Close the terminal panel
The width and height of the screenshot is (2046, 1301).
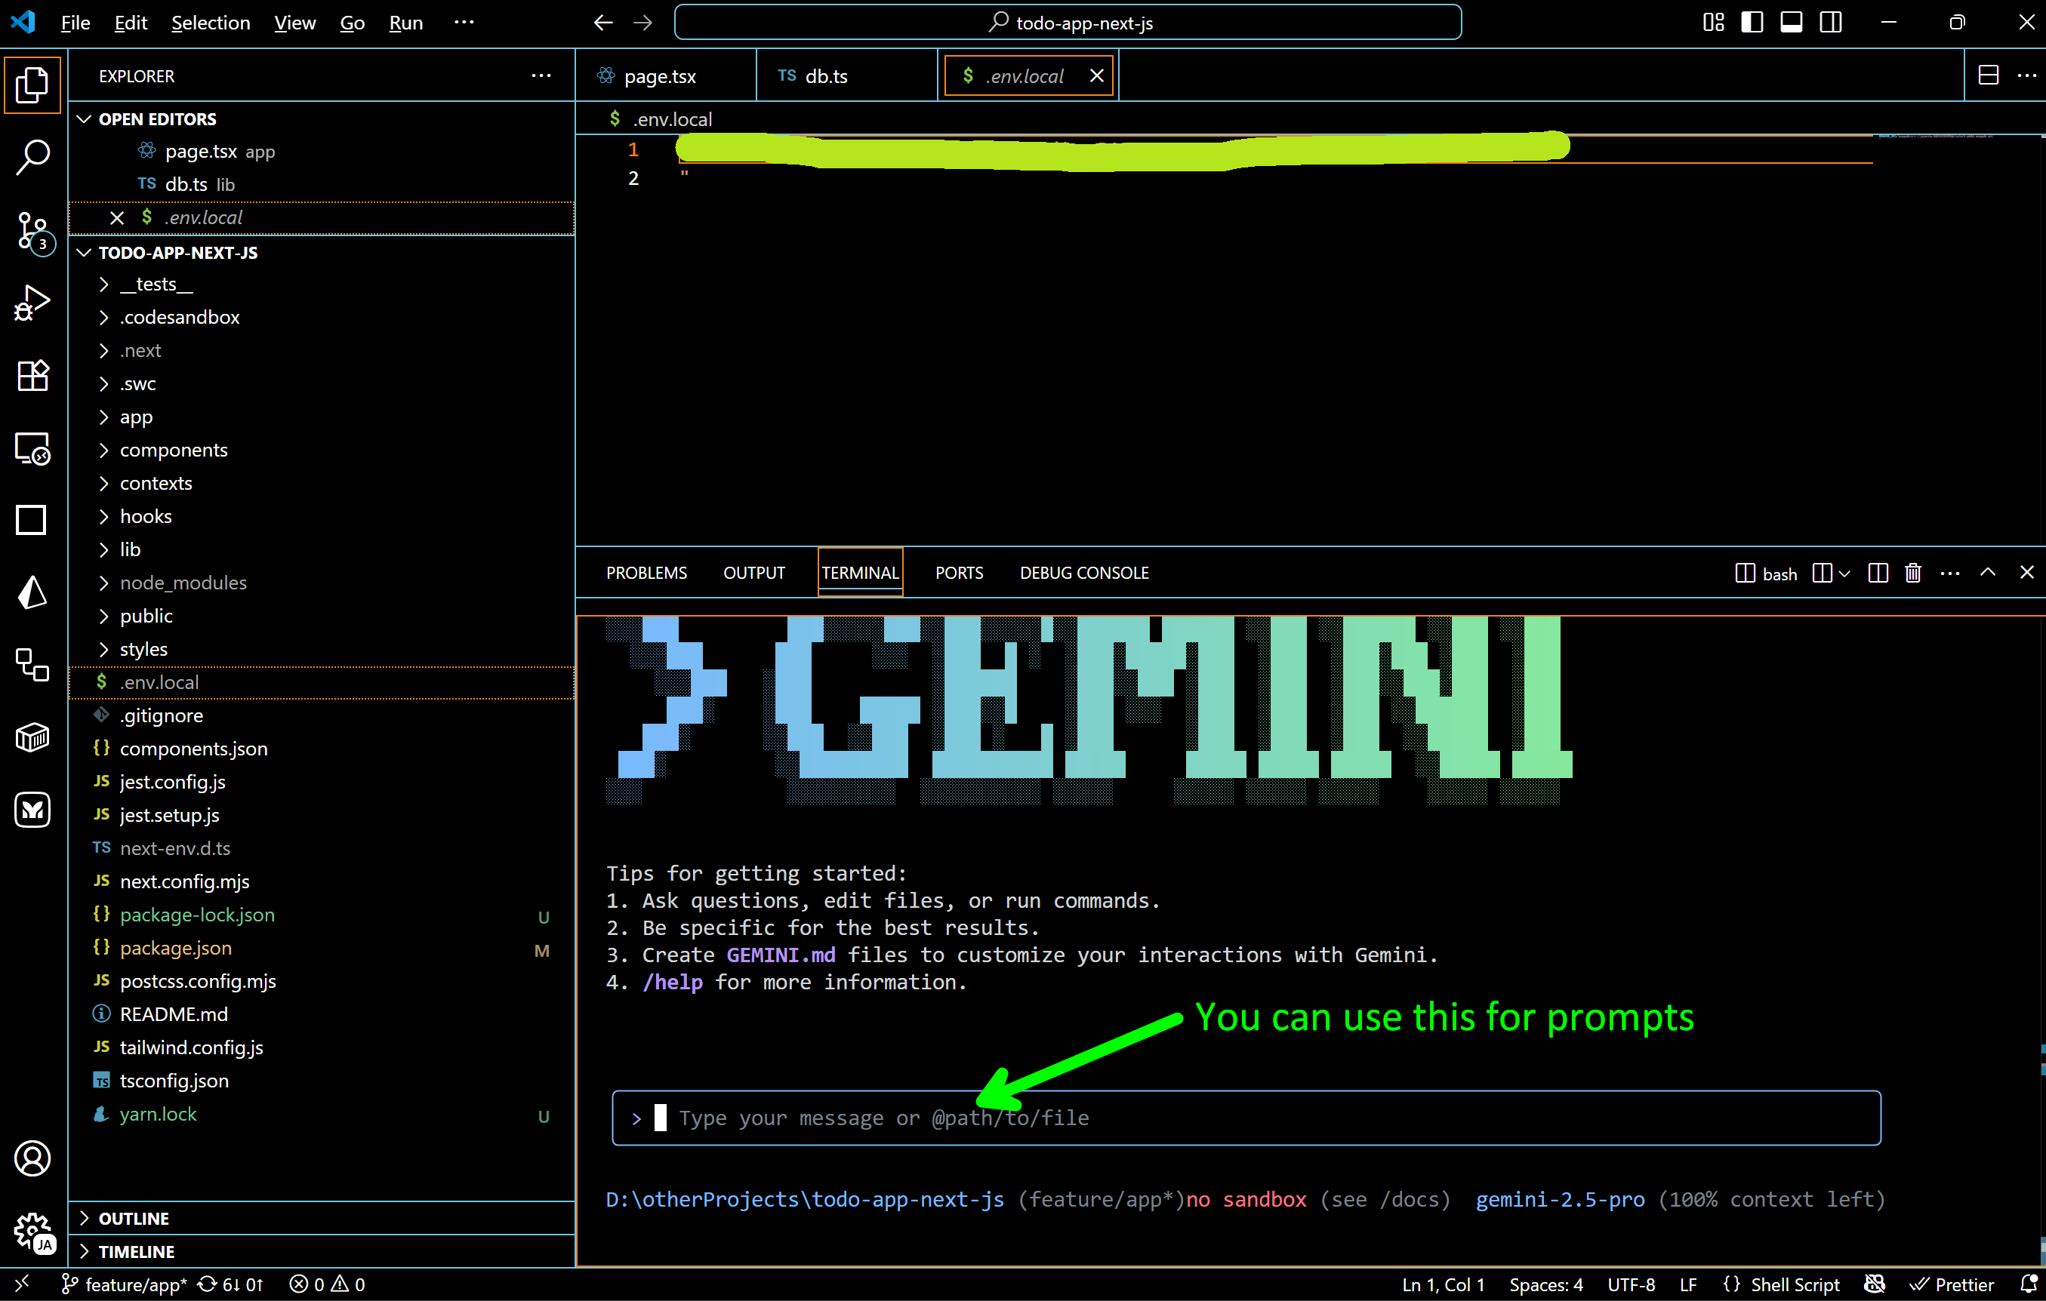(2026, 572)
